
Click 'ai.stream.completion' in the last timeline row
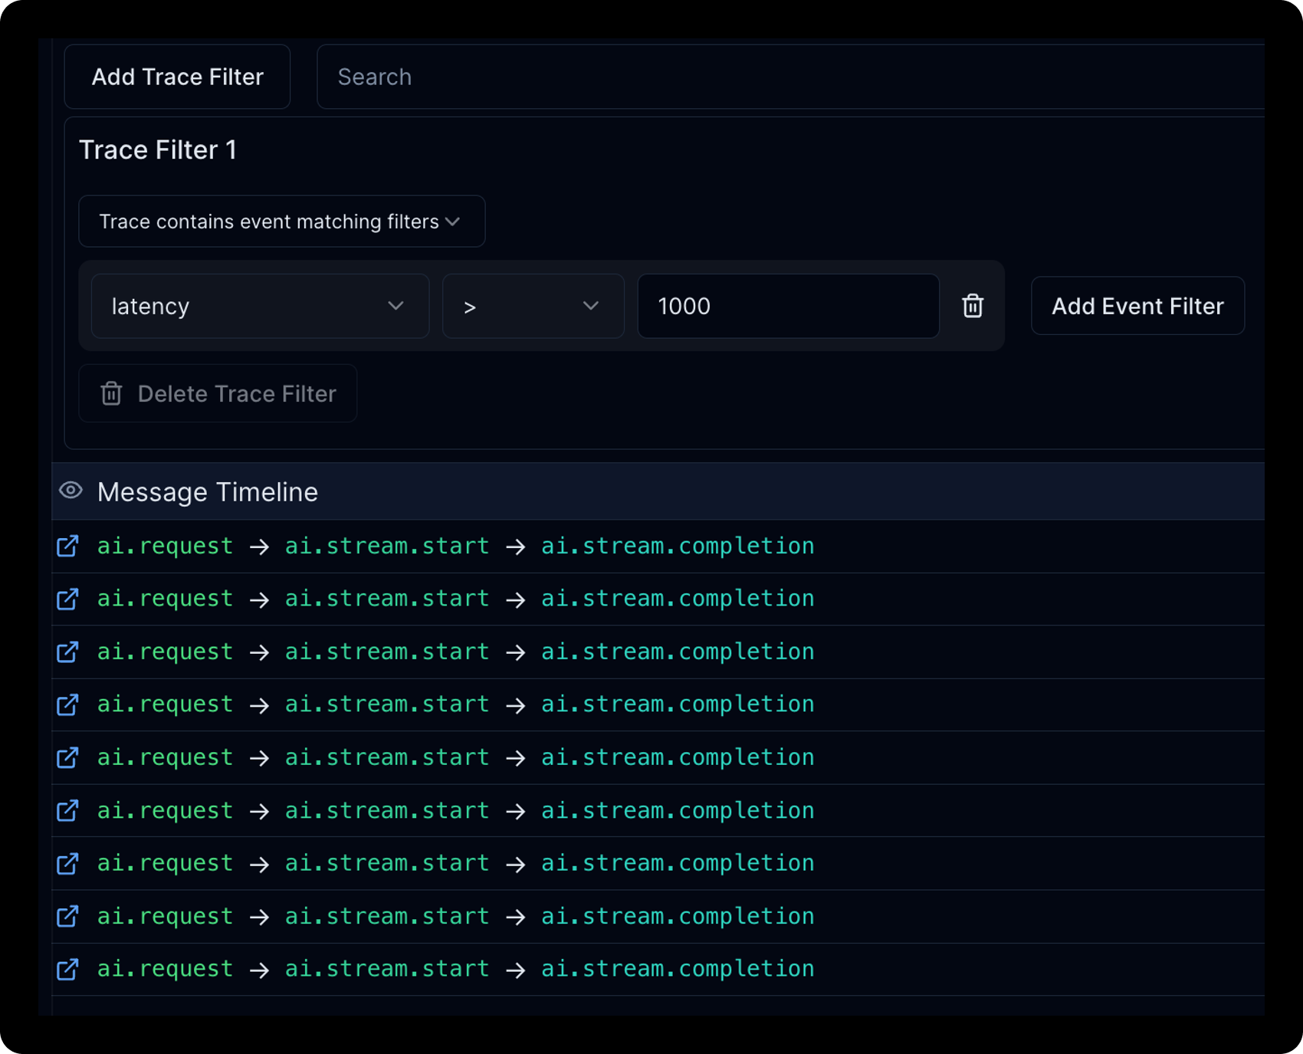click(x=678, y=970)
